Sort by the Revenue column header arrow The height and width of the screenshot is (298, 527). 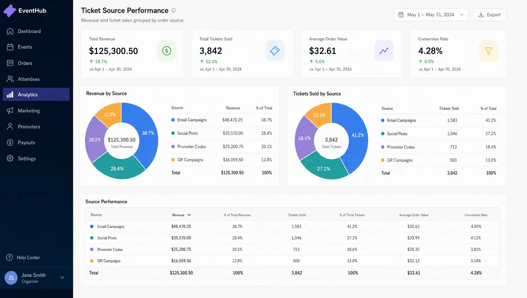tap(189, 215)
